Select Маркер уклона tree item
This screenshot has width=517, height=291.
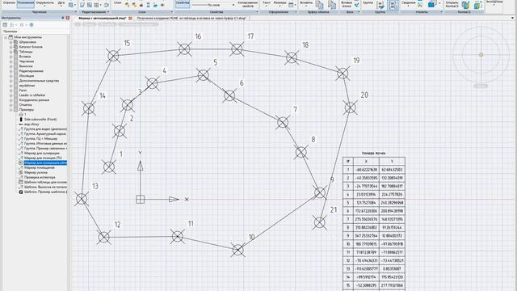coord(36,172)
